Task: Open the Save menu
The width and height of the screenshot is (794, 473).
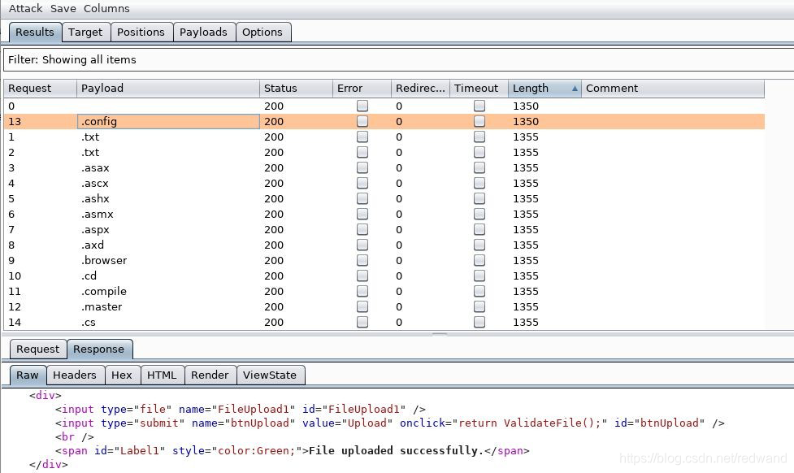Action: click(63, 9)
